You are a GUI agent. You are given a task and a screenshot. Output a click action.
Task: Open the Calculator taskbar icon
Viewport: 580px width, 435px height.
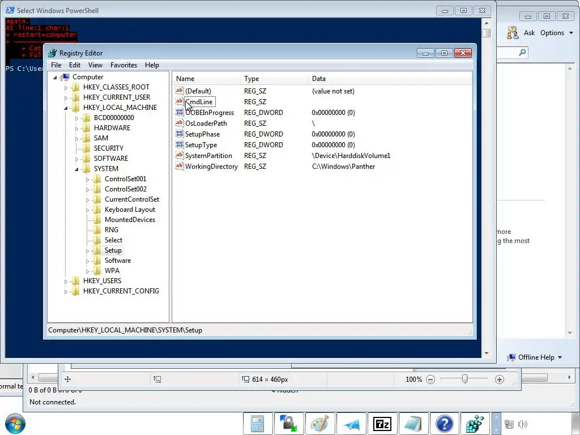(258, 424)
